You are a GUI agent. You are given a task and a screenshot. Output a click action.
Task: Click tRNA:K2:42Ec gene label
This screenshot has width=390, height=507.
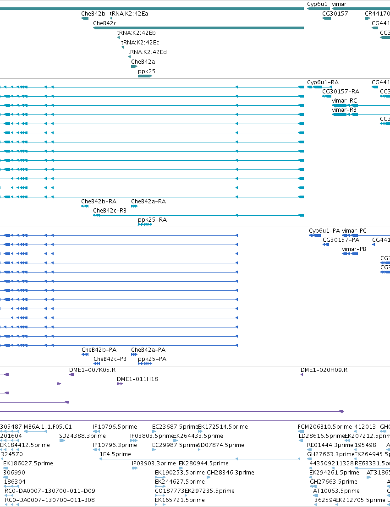[x=140, y=42]
